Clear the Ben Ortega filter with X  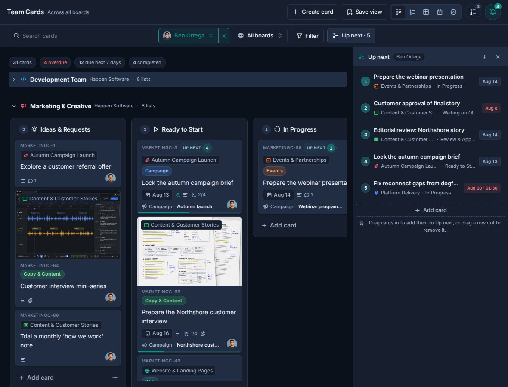224,36
